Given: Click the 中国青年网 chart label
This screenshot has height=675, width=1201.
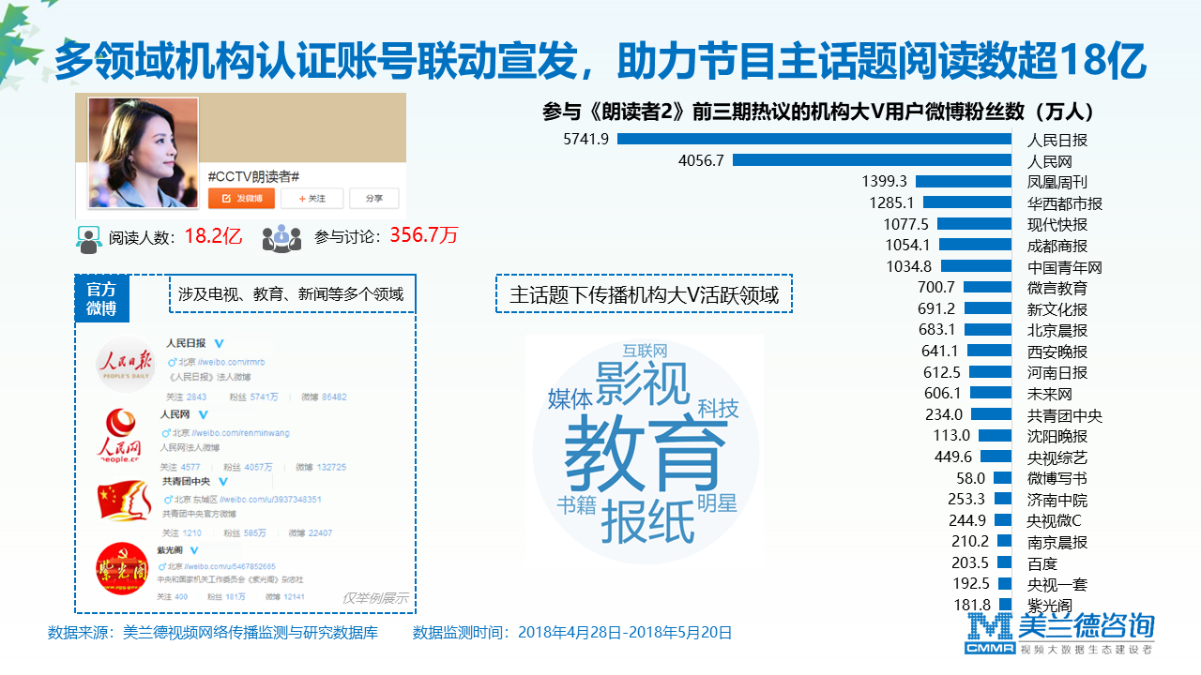Looking at the screenshot, I should 1065,267.
